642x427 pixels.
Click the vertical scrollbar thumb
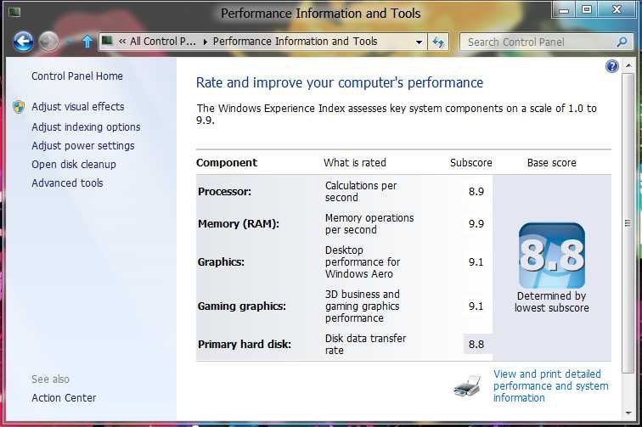[628, 223]
